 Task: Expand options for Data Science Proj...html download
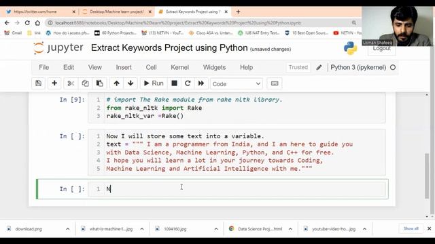click(290, 229)
